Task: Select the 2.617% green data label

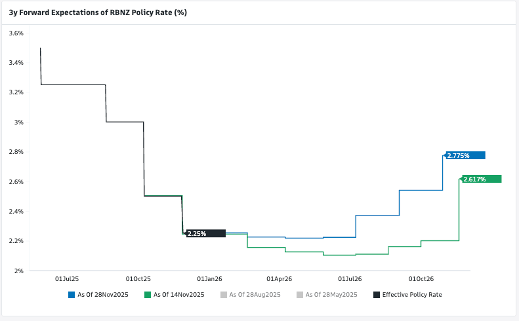Action: click(481, 179)
